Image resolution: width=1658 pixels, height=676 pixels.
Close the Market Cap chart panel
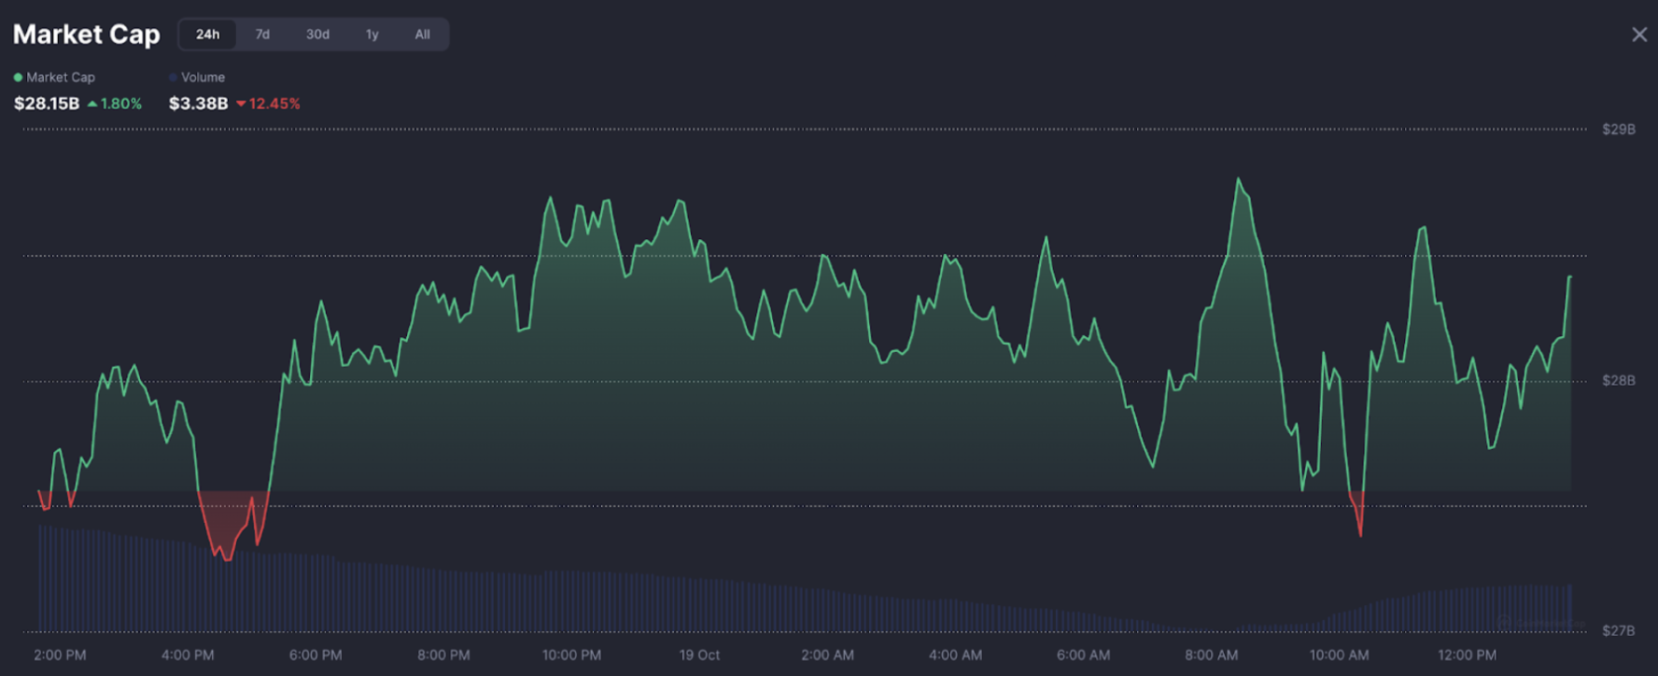coord(1638,35)
